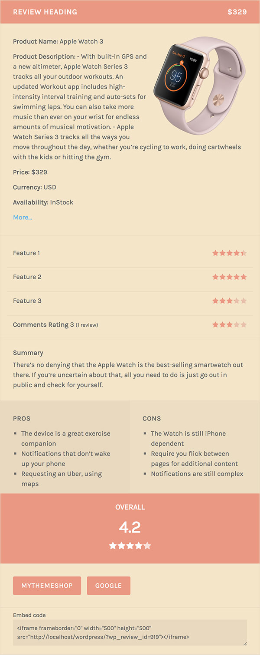Click the Feature 3 star rating

tap(229, 301)
